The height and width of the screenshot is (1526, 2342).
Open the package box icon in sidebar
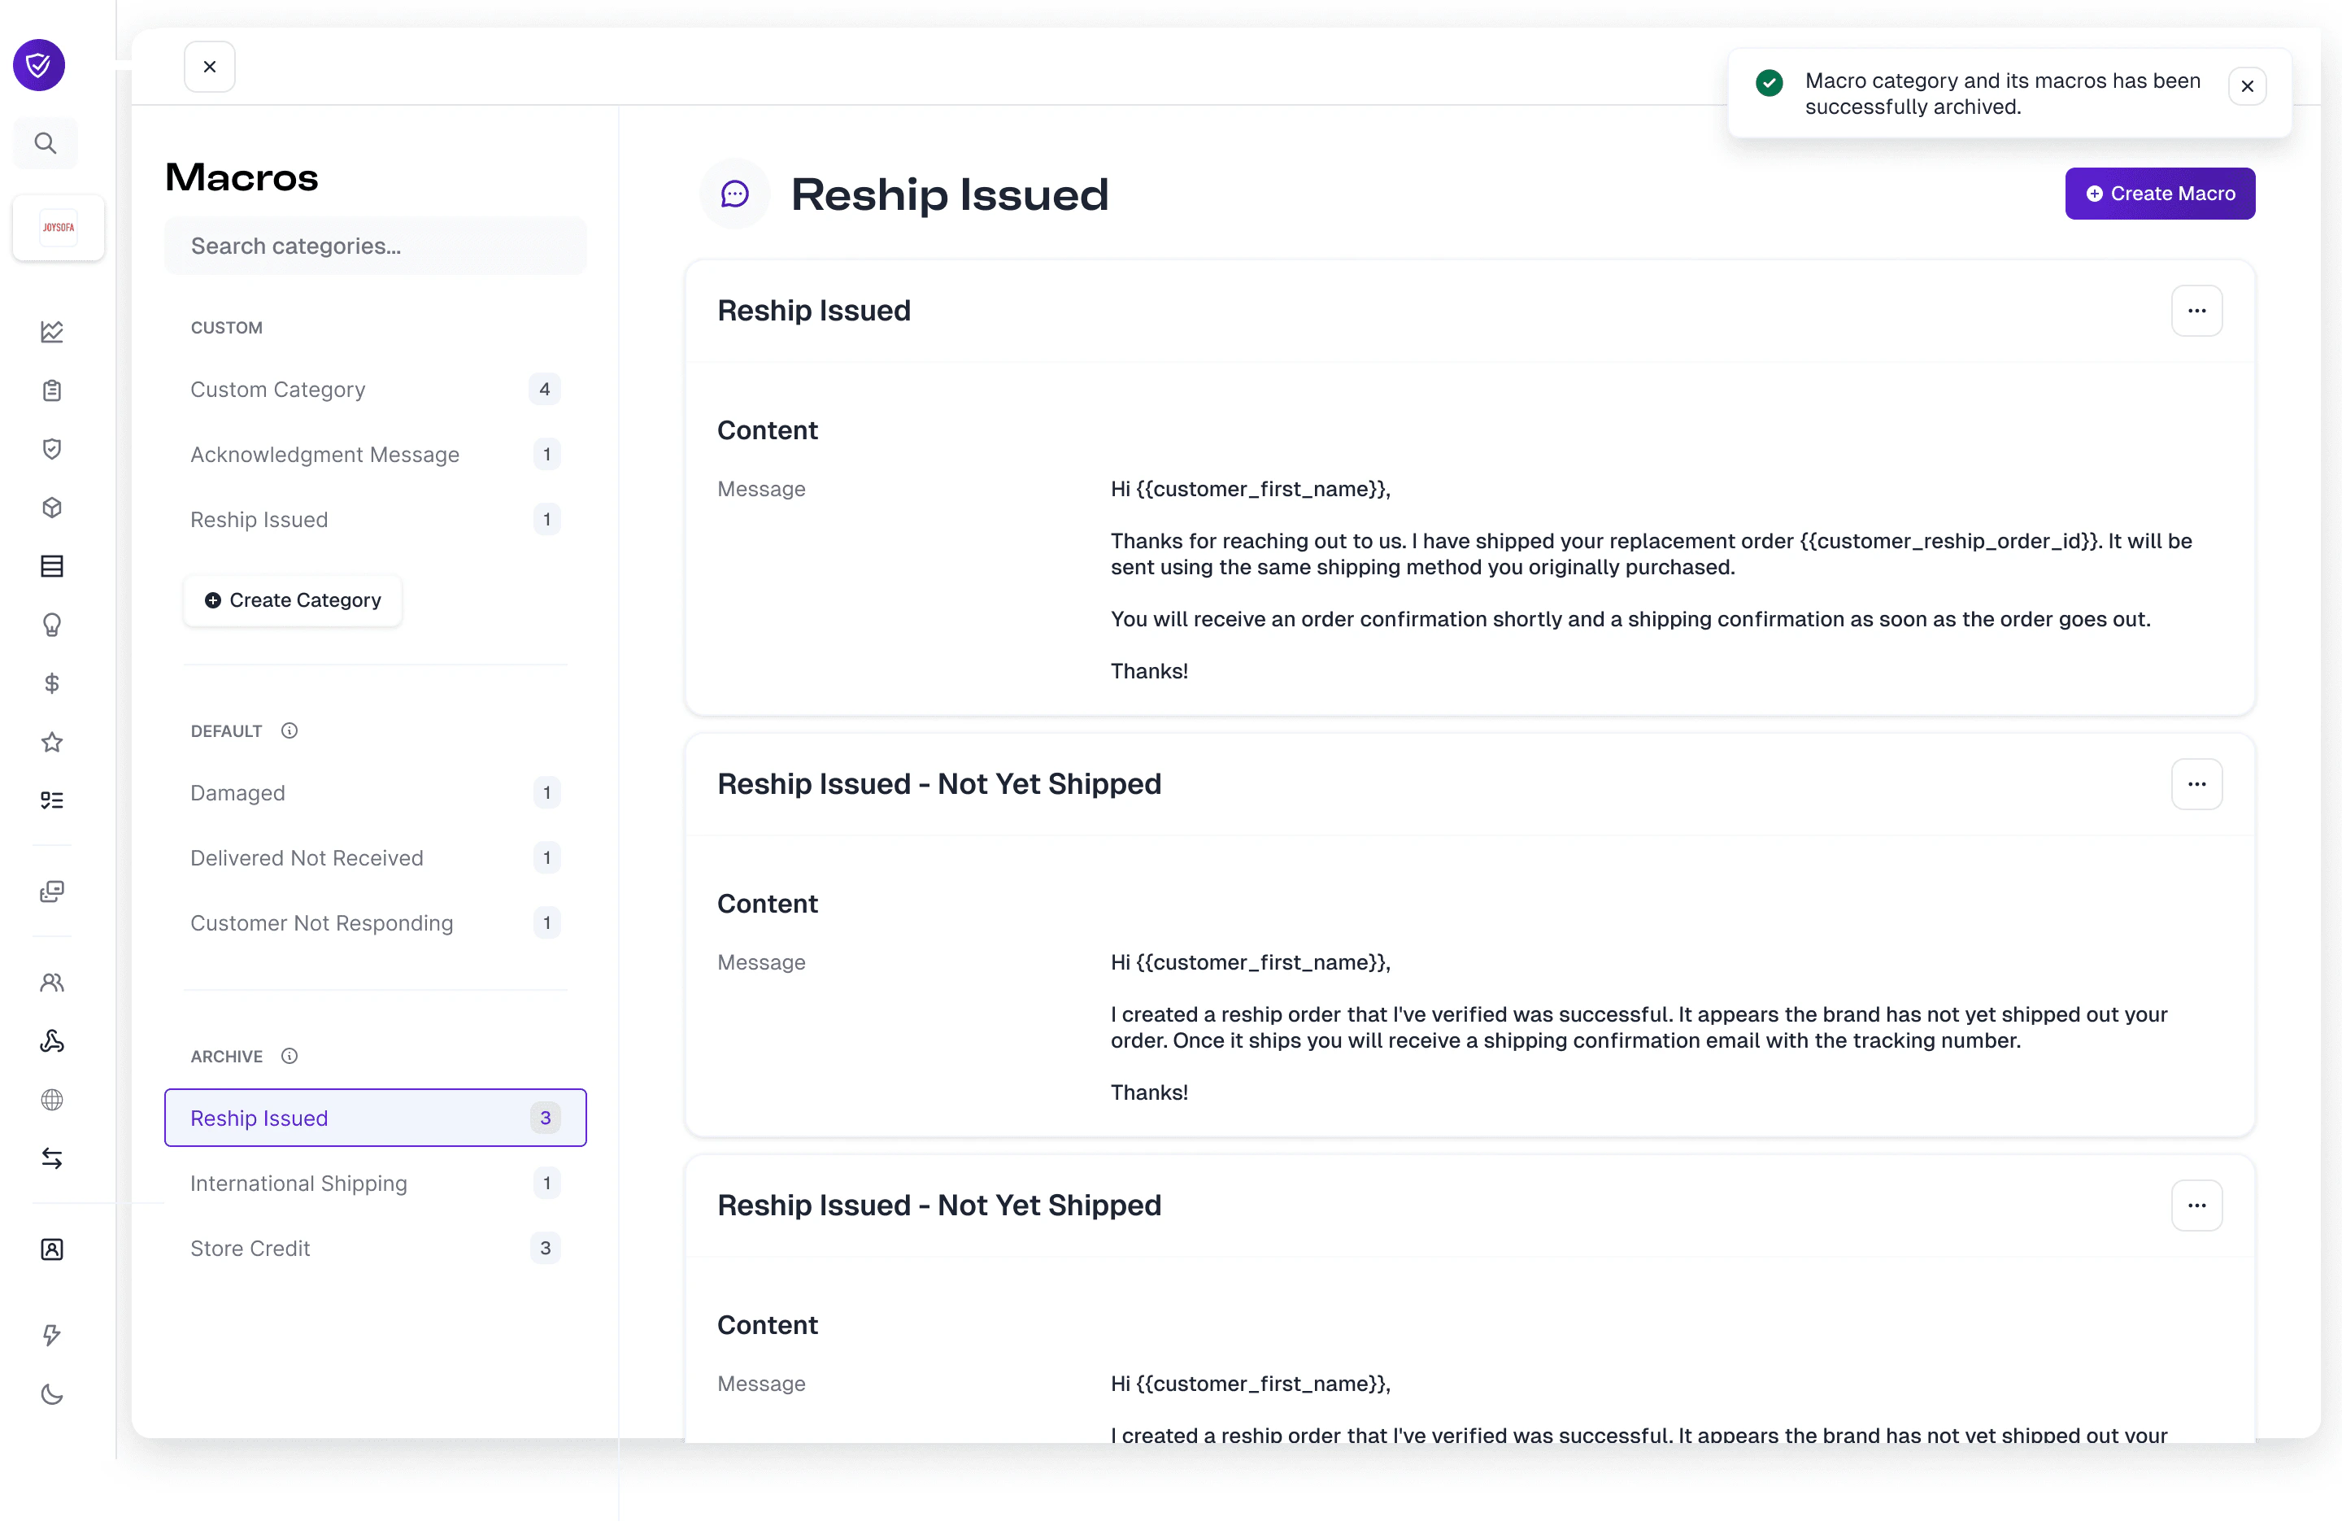click(52, 508)
